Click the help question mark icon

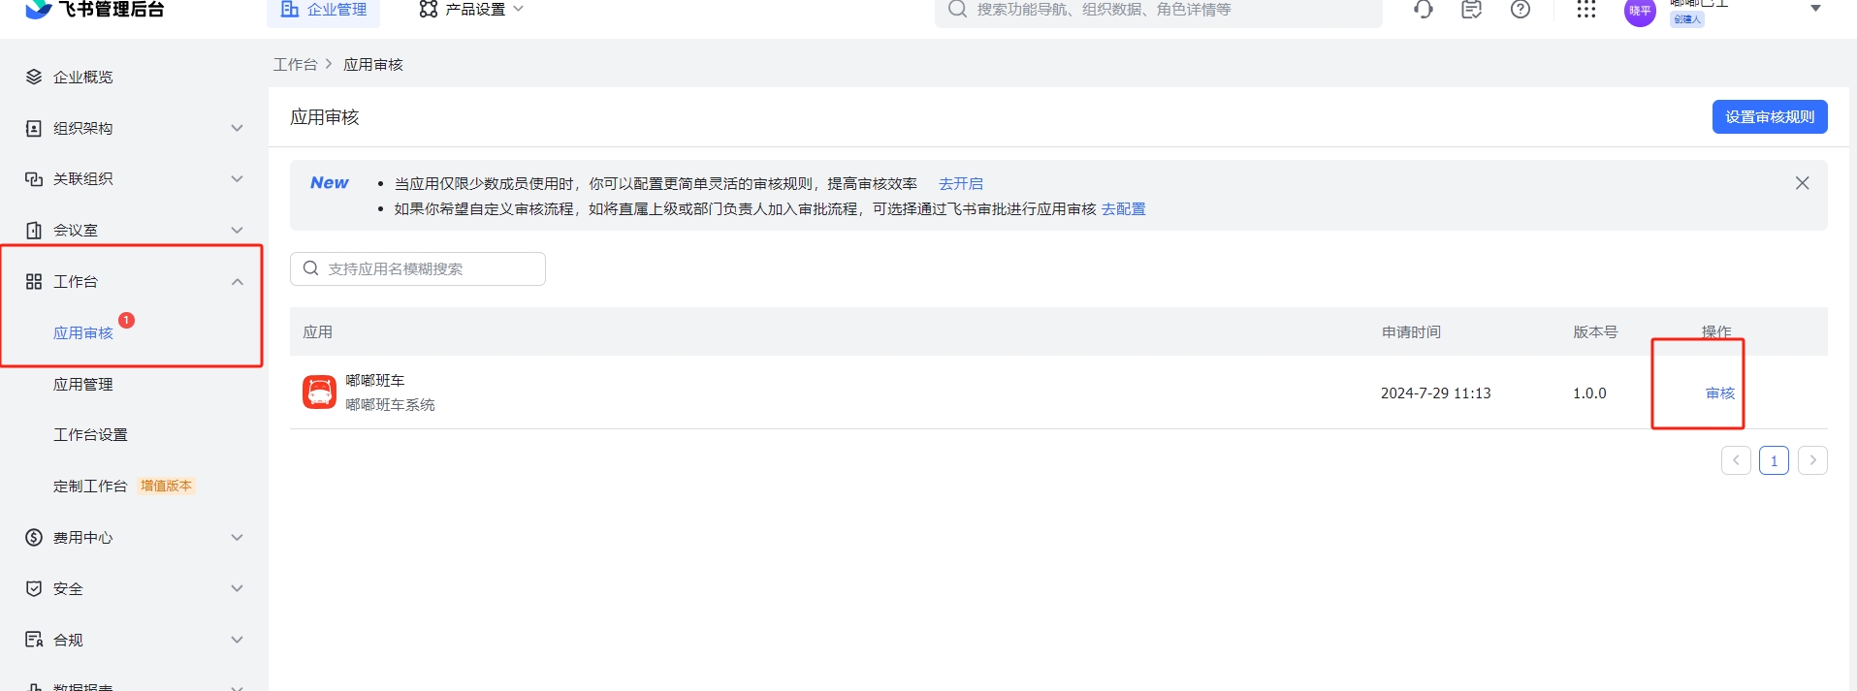point(1521,10)
